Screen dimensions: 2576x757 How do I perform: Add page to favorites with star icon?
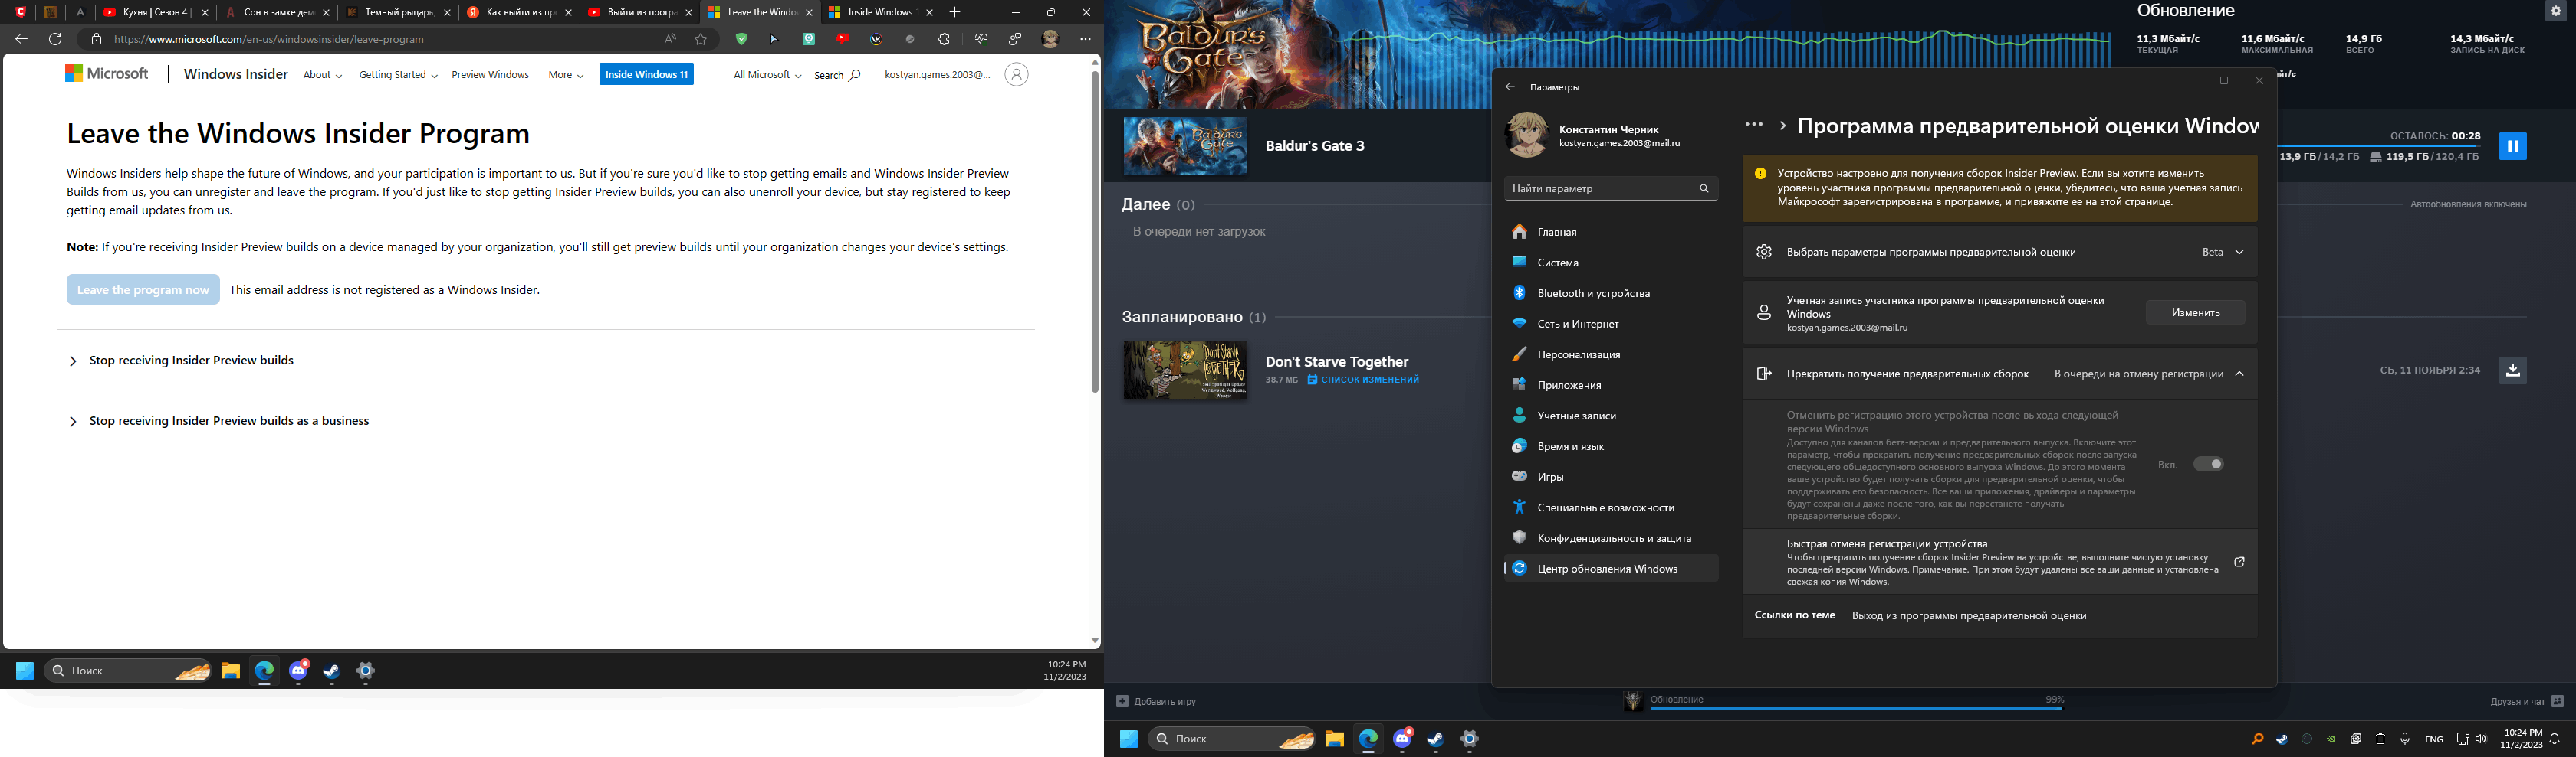701,39
